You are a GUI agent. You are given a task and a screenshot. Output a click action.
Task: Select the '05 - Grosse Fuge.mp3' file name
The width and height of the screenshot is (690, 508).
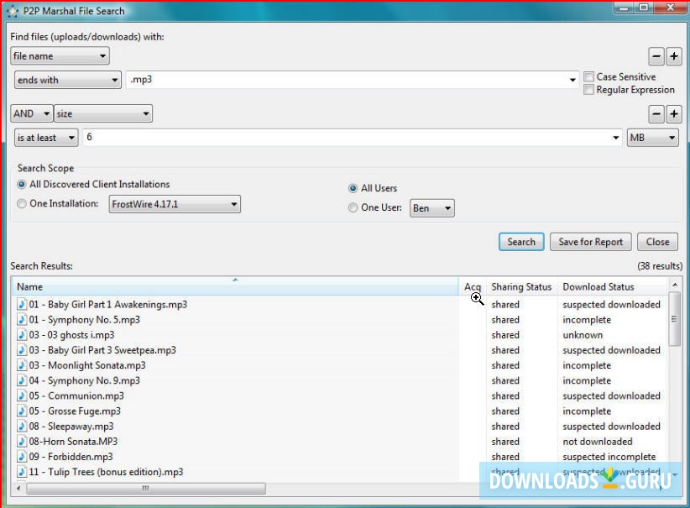[x=75, y=411]
